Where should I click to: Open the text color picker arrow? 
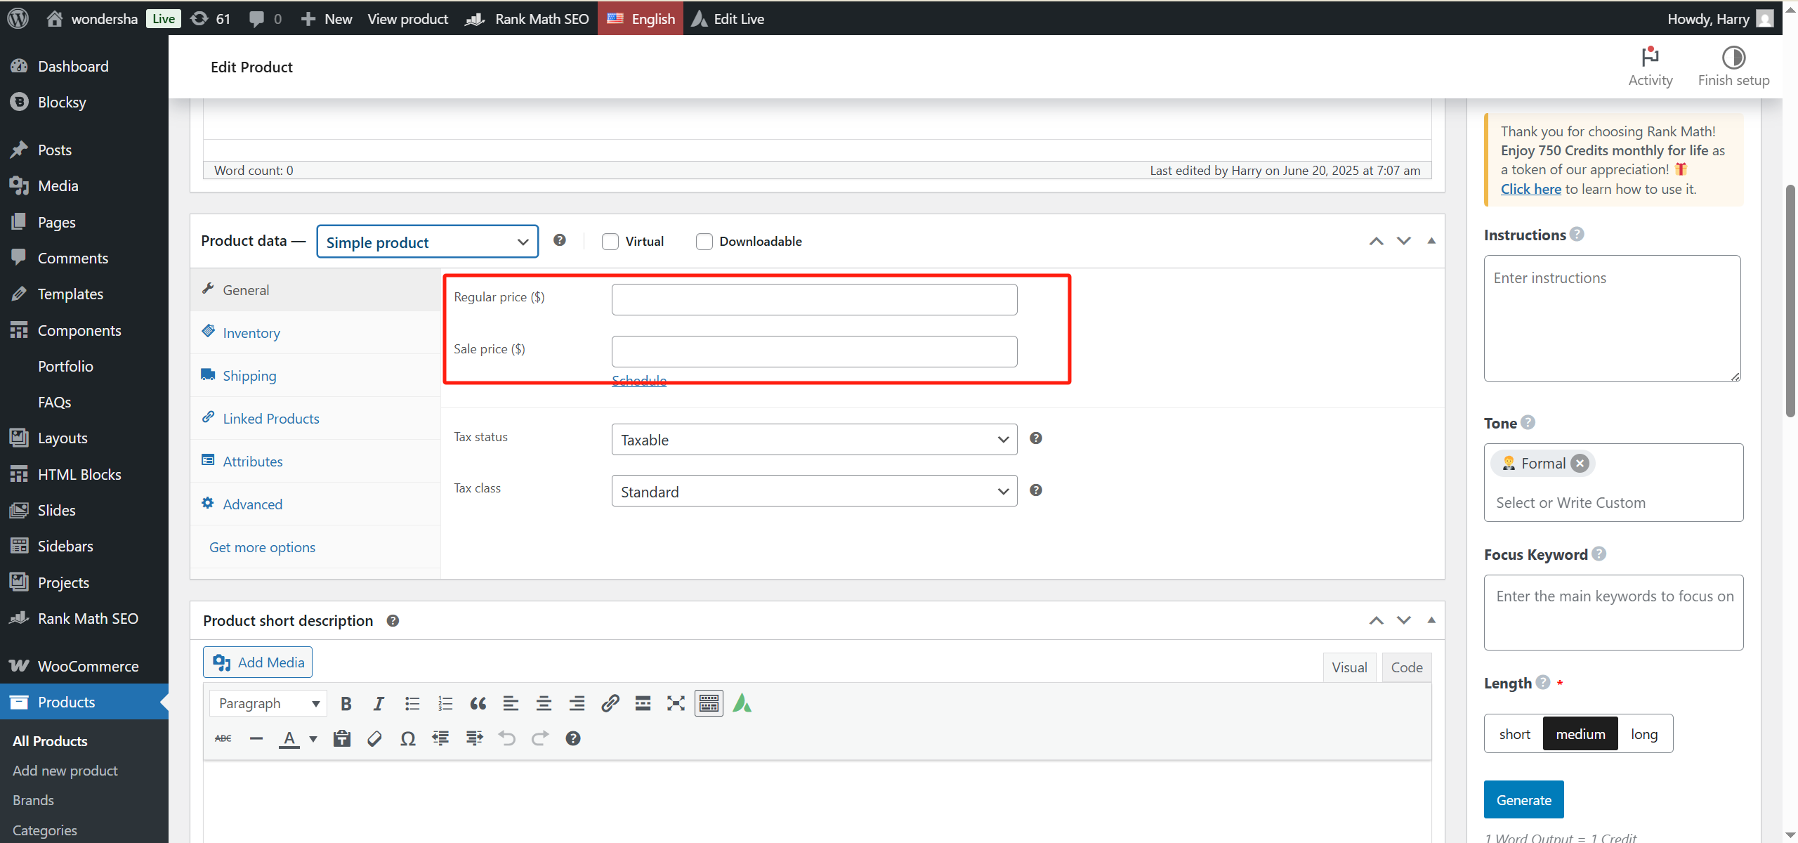click(x=313, y=738)
